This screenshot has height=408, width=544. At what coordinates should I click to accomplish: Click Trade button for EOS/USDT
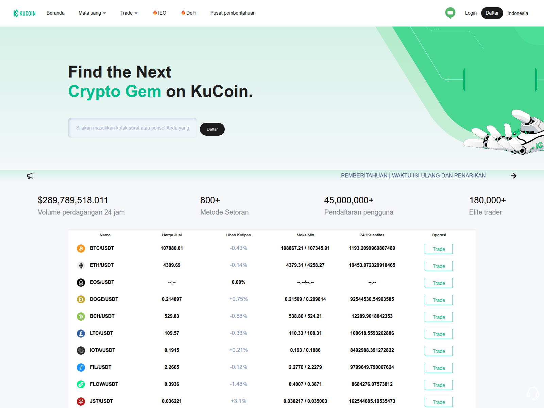click(439, 283)
